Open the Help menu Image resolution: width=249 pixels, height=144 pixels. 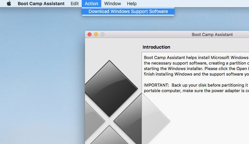coord(131,4)
